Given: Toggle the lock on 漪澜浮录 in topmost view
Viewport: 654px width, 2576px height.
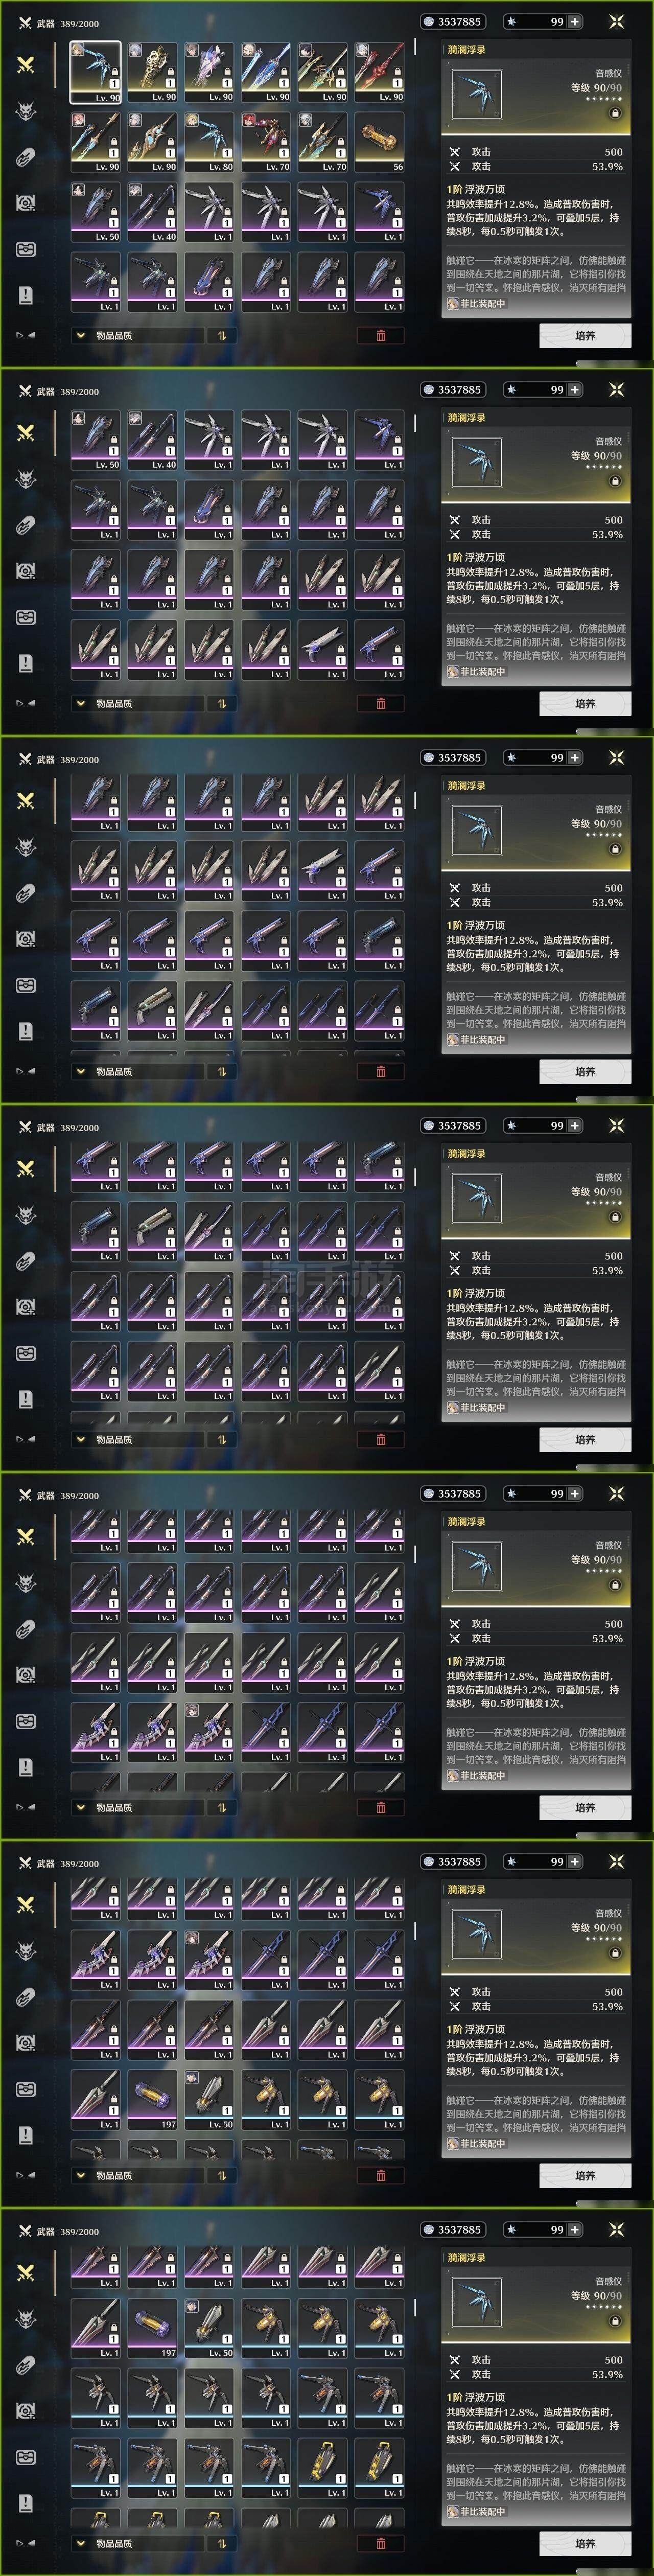Looking at the screenshot, I should tap(615, 114).
